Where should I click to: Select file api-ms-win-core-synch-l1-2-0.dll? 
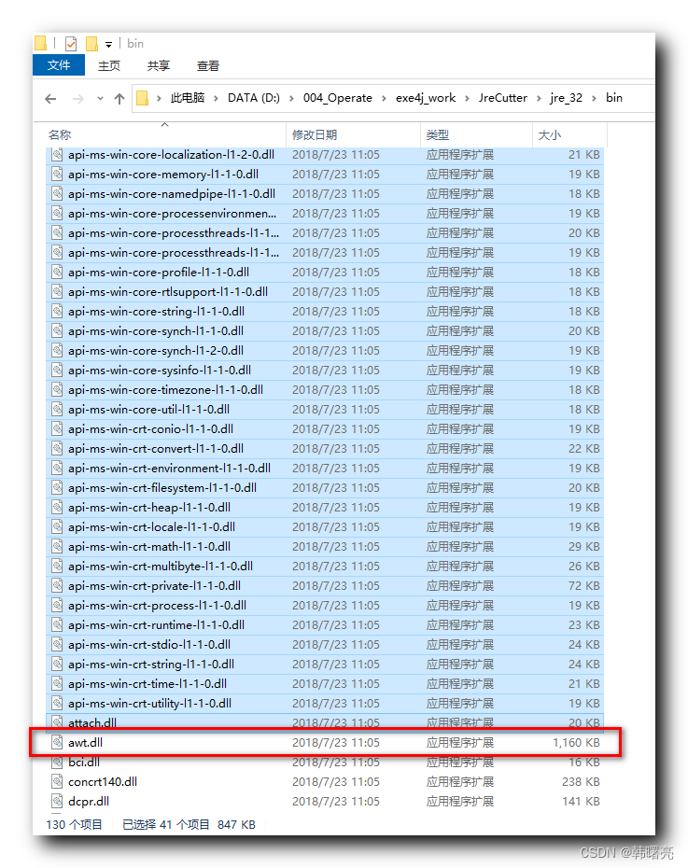click(325, 351)
